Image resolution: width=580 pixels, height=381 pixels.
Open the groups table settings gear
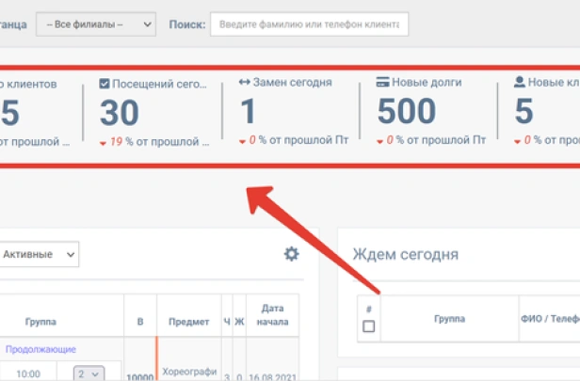(292, 254)
